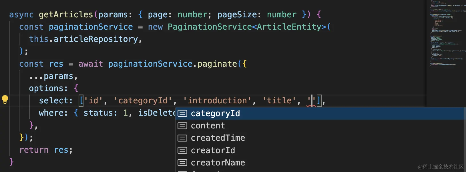Click this.articleRepository argument
This screenshot has width=466, height=172.
(83, 39)
